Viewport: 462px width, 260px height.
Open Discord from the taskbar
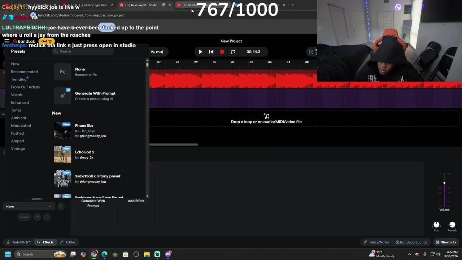[168, 254]
